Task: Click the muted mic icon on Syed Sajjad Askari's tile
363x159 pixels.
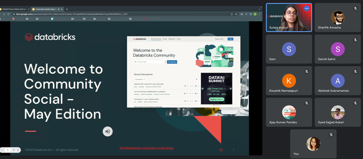Action: click(355, 103)
